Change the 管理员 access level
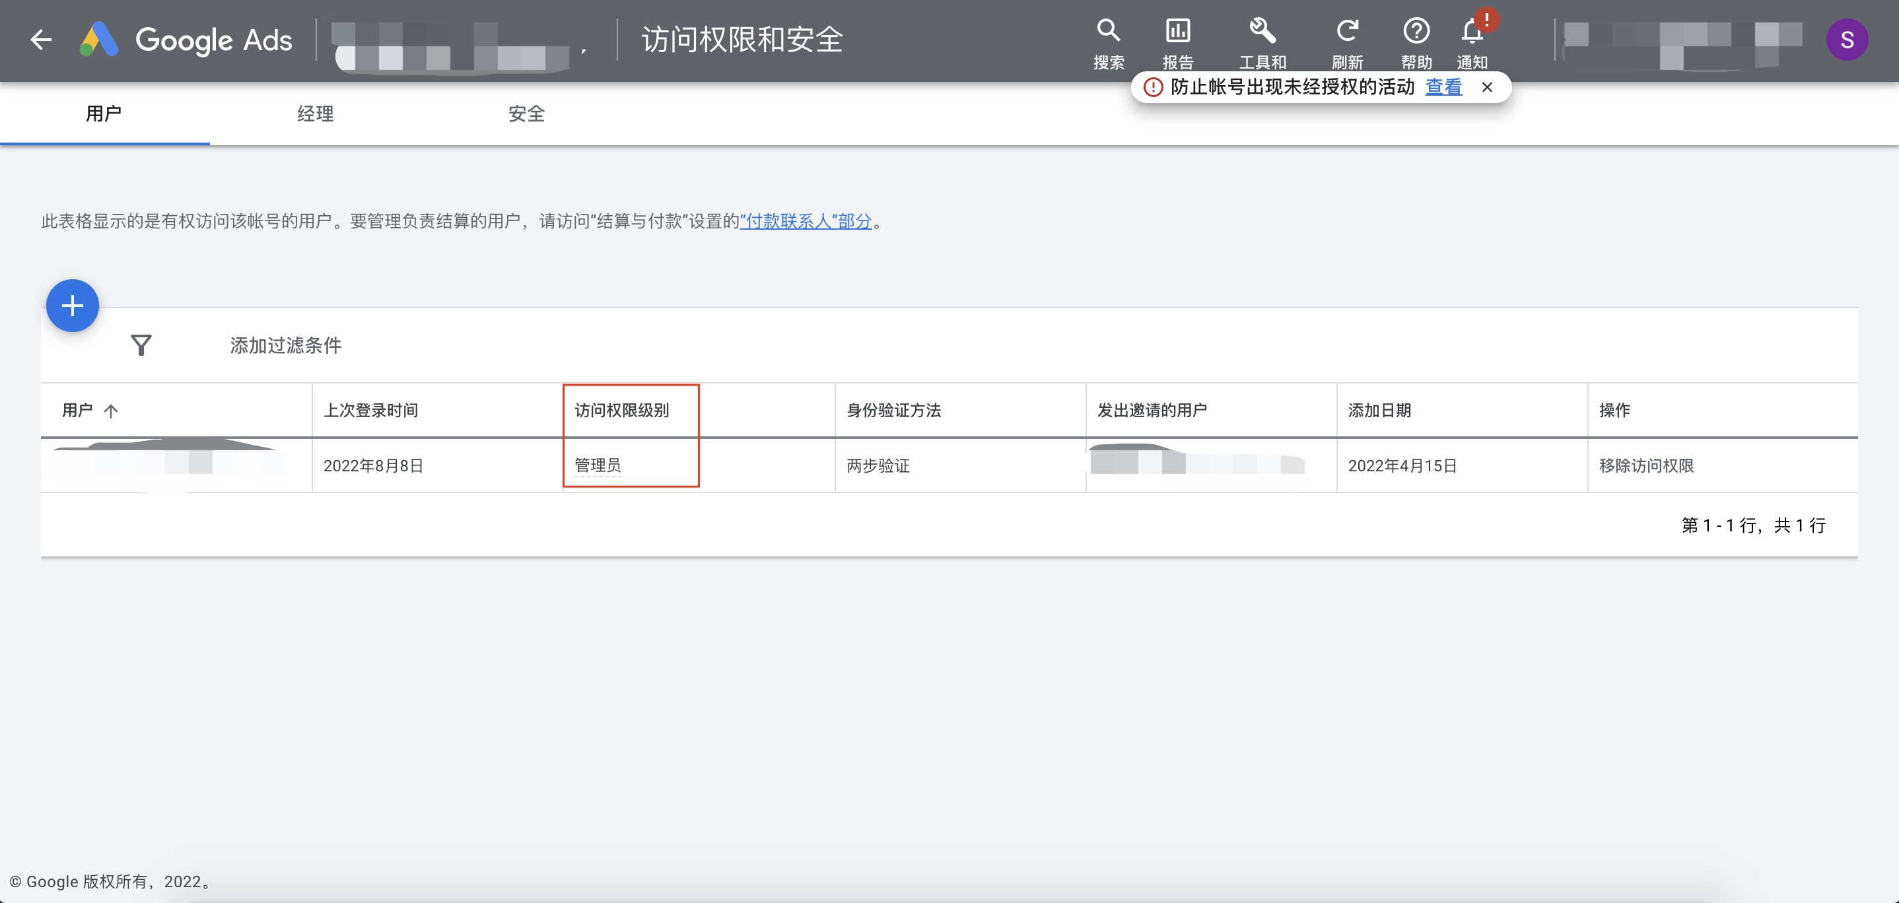Viewport: 1899px width, 903px height. click(598, 465)
